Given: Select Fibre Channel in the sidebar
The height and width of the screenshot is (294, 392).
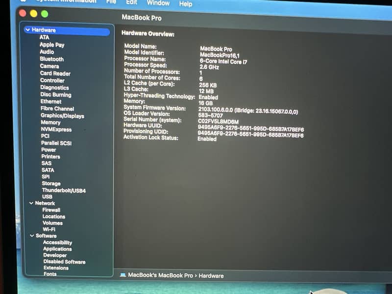Looking at the screenshot, I should (57, 108).
